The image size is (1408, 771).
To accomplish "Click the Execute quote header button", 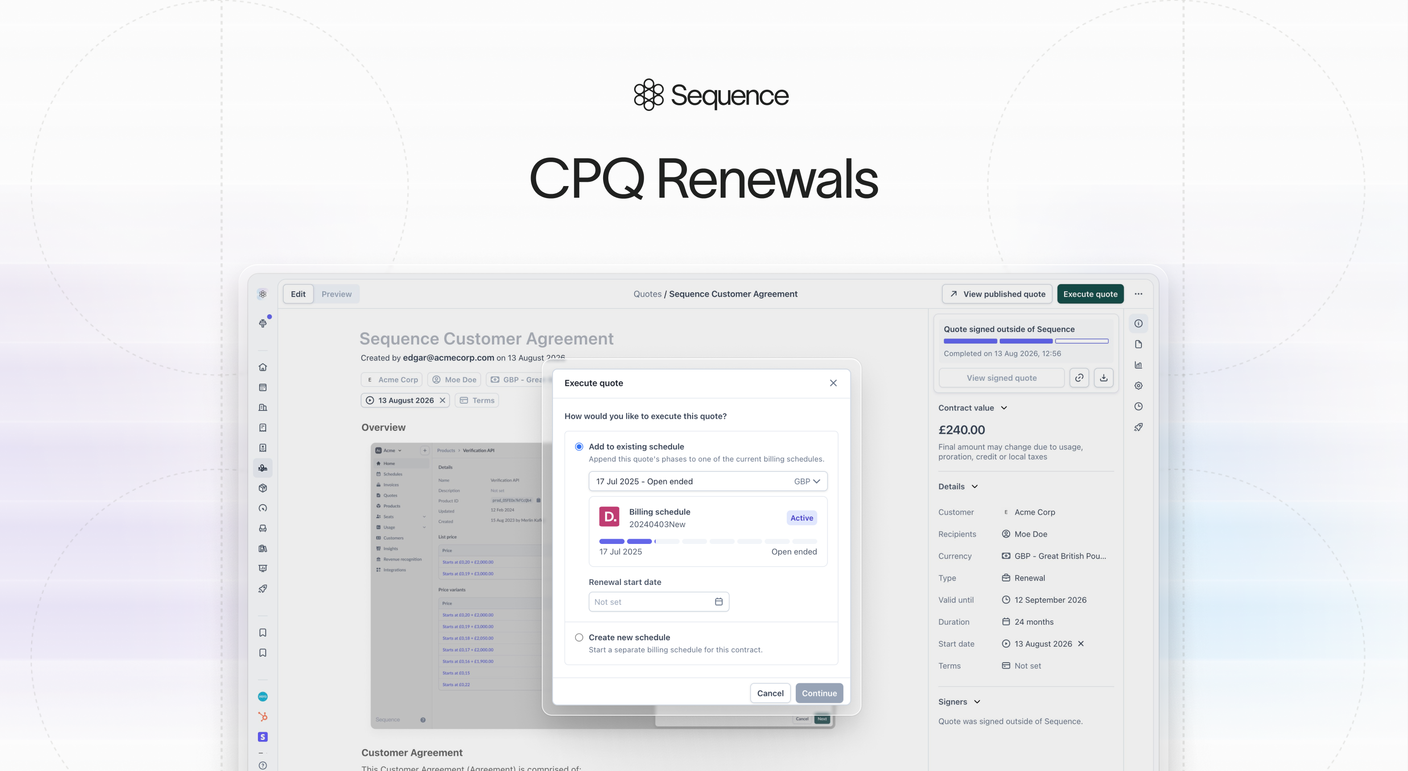I will point(1090,294).
